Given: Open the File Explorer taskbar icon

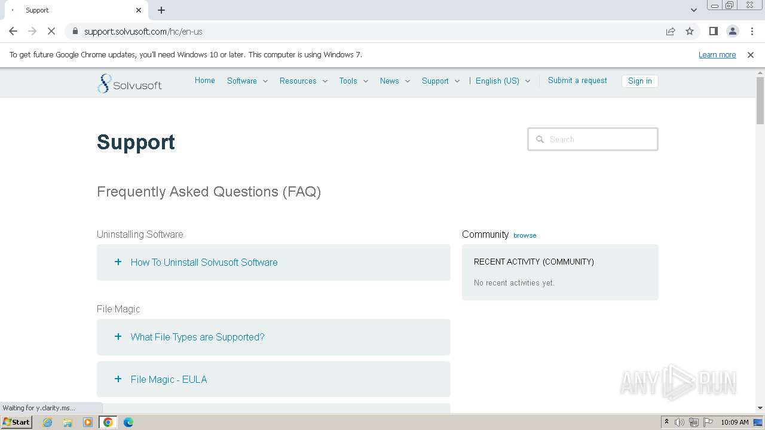Looking at the screenshot, I should [68, 422].
